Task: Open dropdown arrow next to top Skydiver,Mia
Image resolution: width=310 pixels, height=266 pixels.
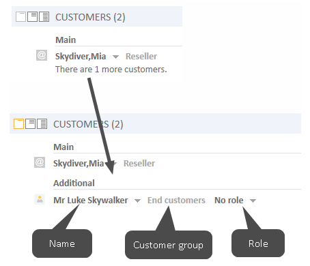Action: [115, 57]
